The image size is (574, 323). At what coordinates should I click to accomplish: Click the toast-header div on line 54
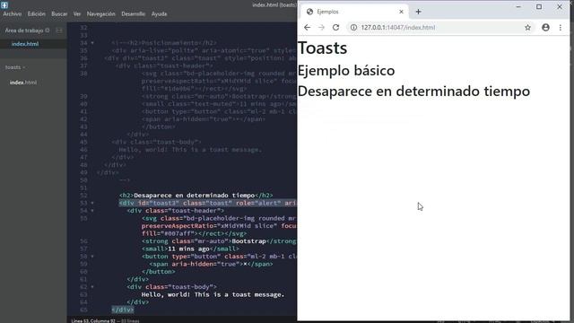coord(176,211)
